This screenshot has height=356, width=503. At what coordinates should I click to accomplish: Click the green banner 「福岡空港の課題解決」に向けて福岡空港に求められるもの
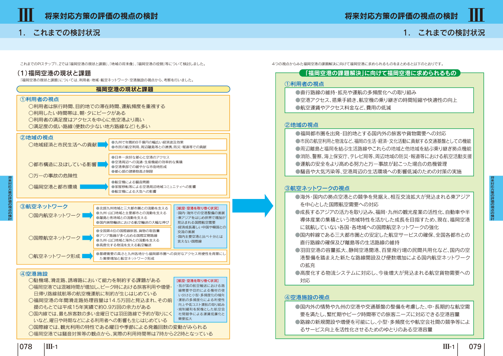pyautogui.click(x=380, y=73)
